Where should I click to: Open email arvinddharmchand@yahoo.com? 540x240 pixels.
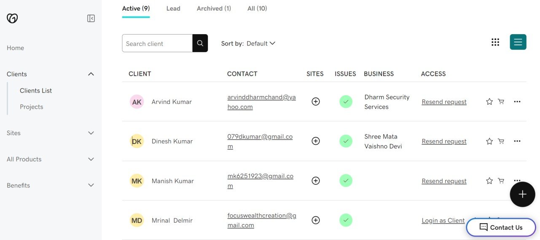(261, 102)
